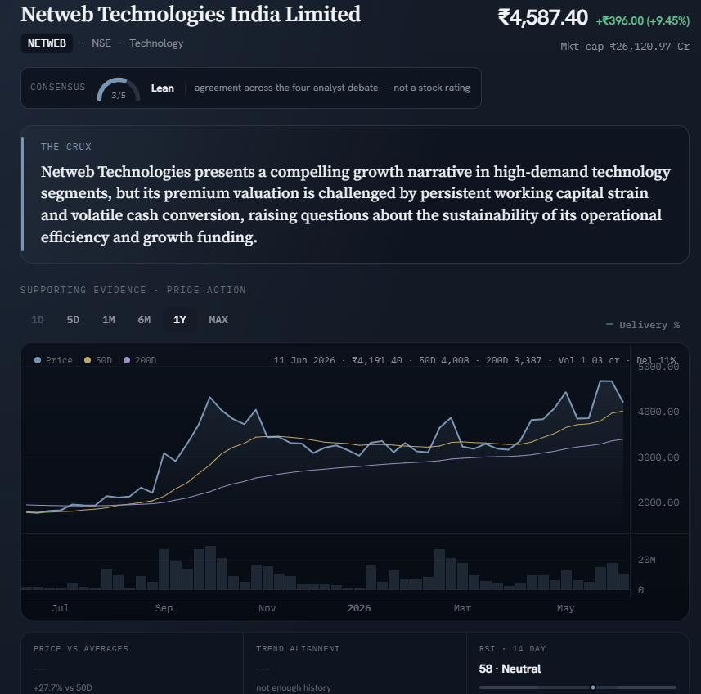The height and width of the screenshot is (694, 701).
Task: Click the 4000.00 price axis label
Action: click(x=658, y=412)
